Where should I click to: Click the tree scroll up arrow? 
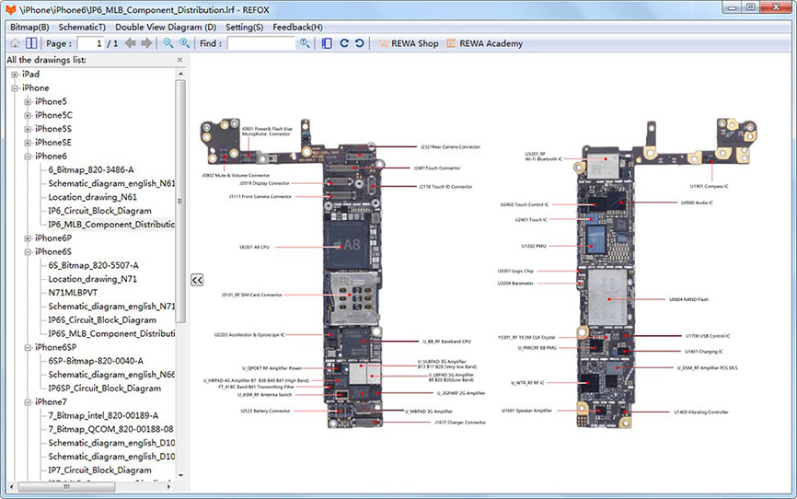pyautogui.click(x=180, y=74)
